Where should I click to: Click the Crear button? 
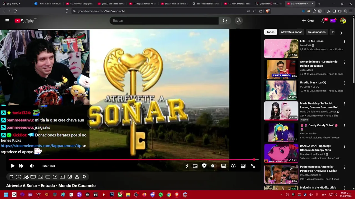coord(308,21)
